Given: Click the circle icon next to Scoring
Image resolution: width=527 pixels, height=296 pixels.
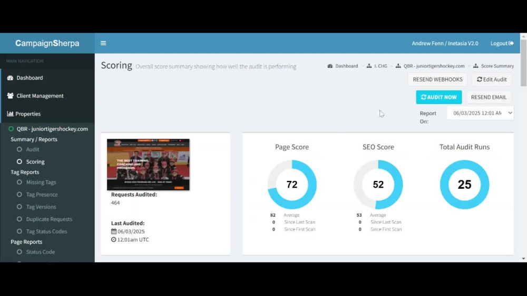Looking at the screenshot, I should point(19,161).
